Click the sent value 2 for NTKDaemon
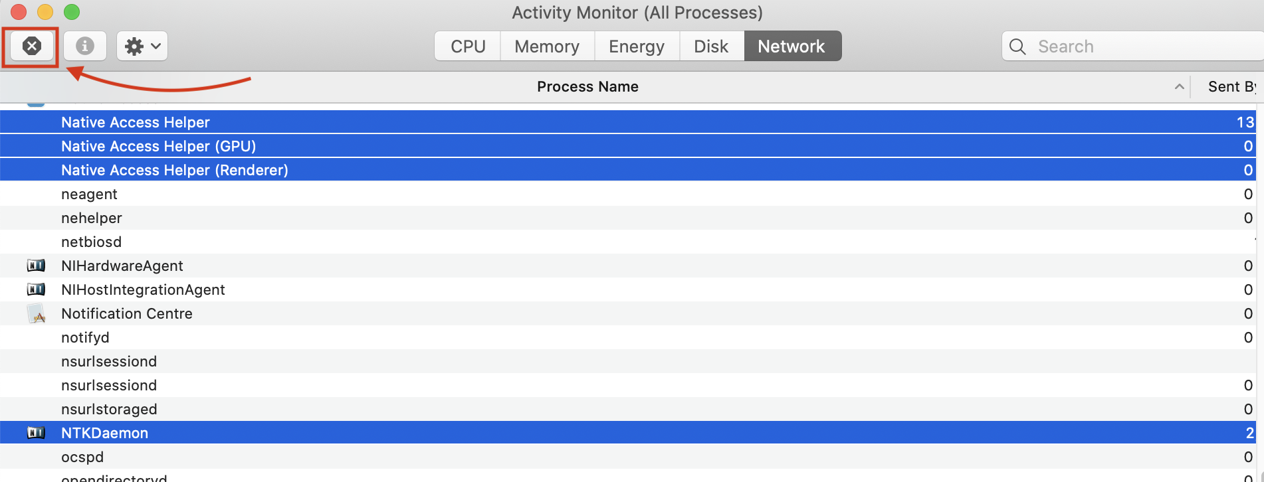The image size is (1264, 482). pos(1249,433)
